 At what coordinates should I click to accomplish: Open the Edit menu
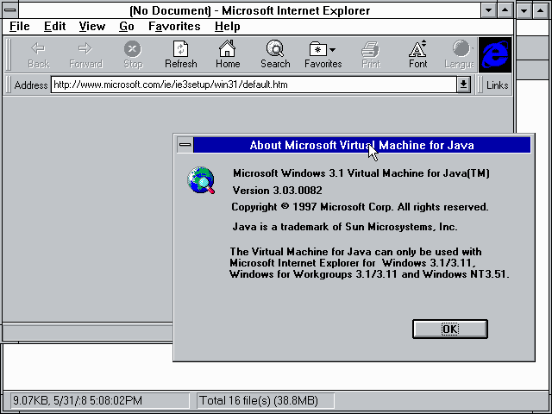point(54,27)
